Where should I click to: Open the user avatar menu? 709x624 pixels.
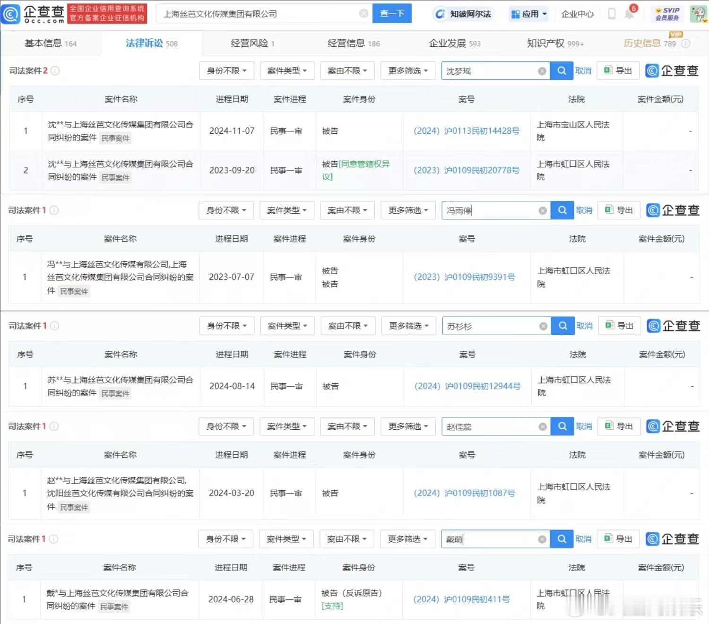point(698,14)
